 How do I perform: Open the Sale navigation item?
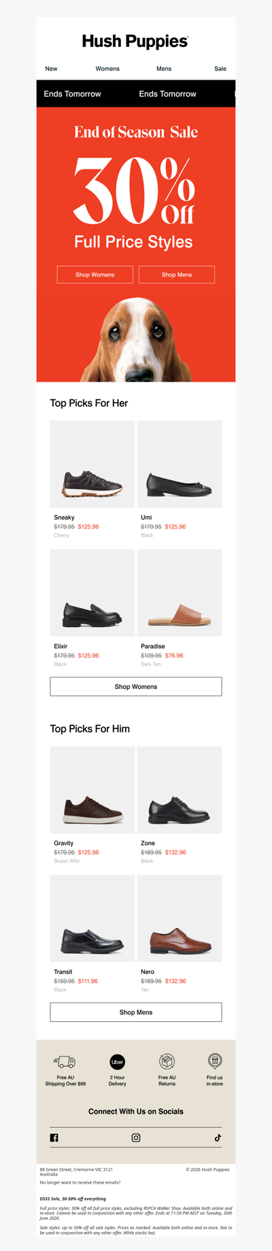(x=220, y=69)
